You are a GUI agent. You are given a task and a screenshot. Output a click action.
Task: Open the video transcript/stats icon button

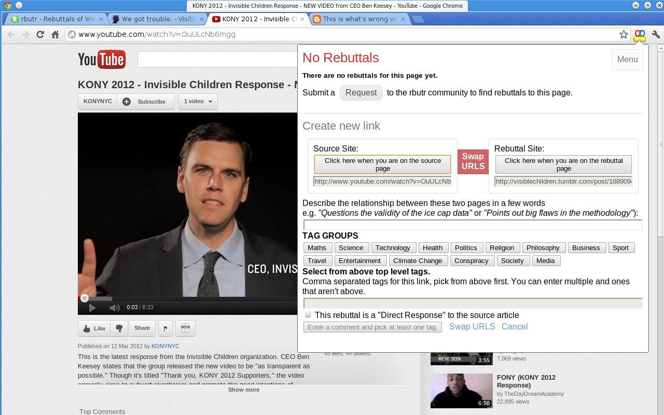pos(185,328)
